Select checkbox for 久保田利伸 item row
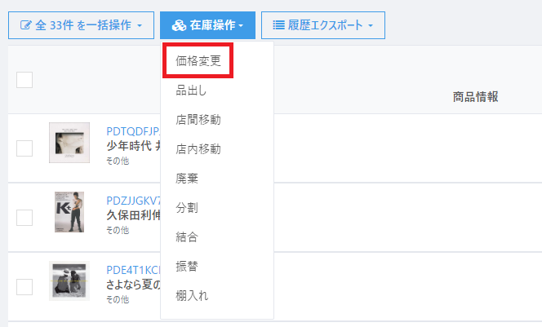 pos(24,217)
